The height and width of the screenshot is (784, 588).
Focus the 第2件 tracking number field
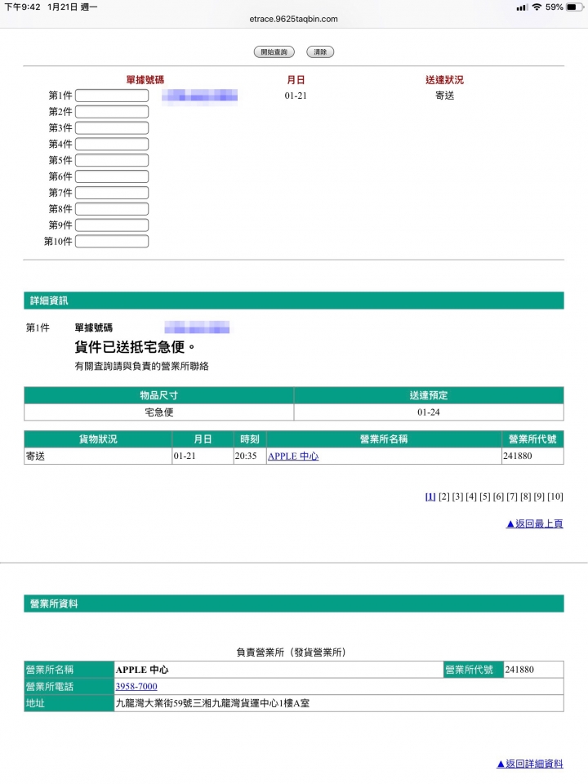pyautogui.click(x=112, y=112)
